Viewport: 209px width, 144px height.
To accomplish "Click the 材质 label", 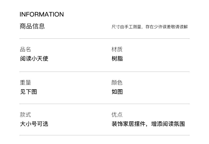I will (117, 49).
